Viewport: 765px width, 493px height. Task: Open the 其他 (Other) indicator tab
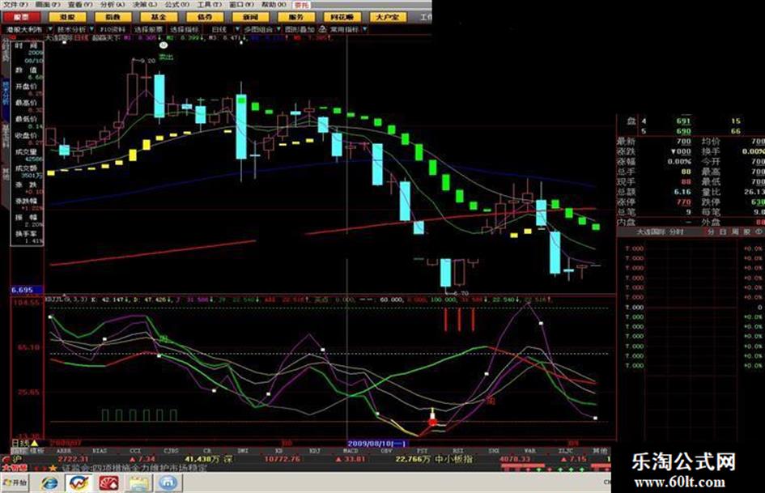coord(600,451)
